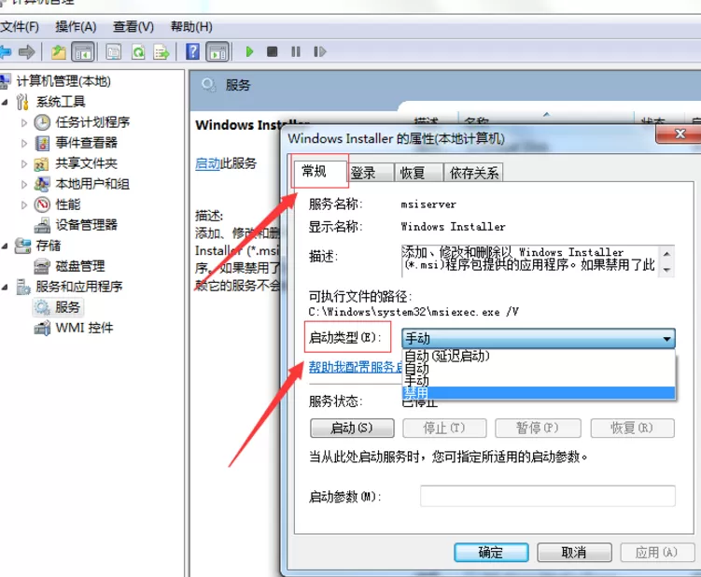Select 服务 item in tree

click(x=58, y=307)
